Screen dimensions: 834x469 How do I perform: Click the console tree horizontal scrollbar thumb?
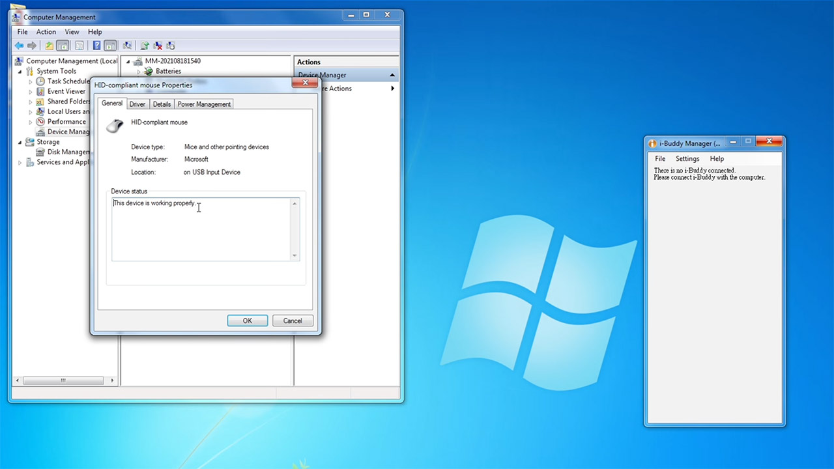click(63, 380)
